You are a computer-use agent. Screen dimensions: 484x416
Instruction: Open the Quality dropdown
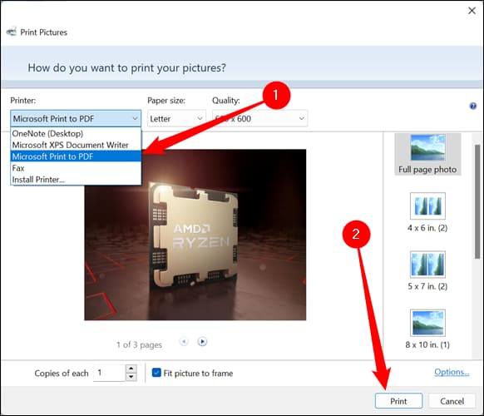coord(260,119)
